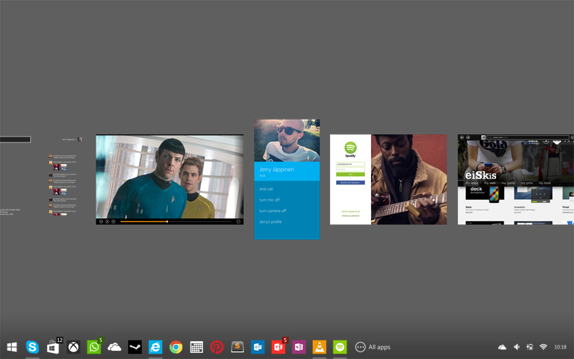Click the round icon at video bar's right end
Image resolution: width=574 pixels, height=359 pixels.
238,222
